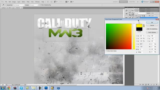Open the Windows Start menu

[2, 88]
